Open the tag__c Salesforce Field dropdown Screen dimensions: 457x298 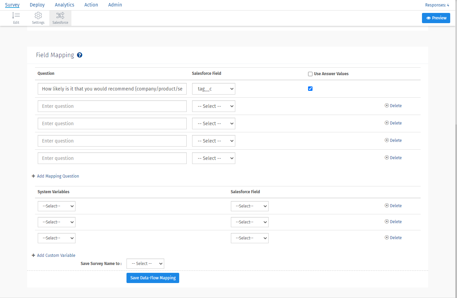tap(214, 89)
